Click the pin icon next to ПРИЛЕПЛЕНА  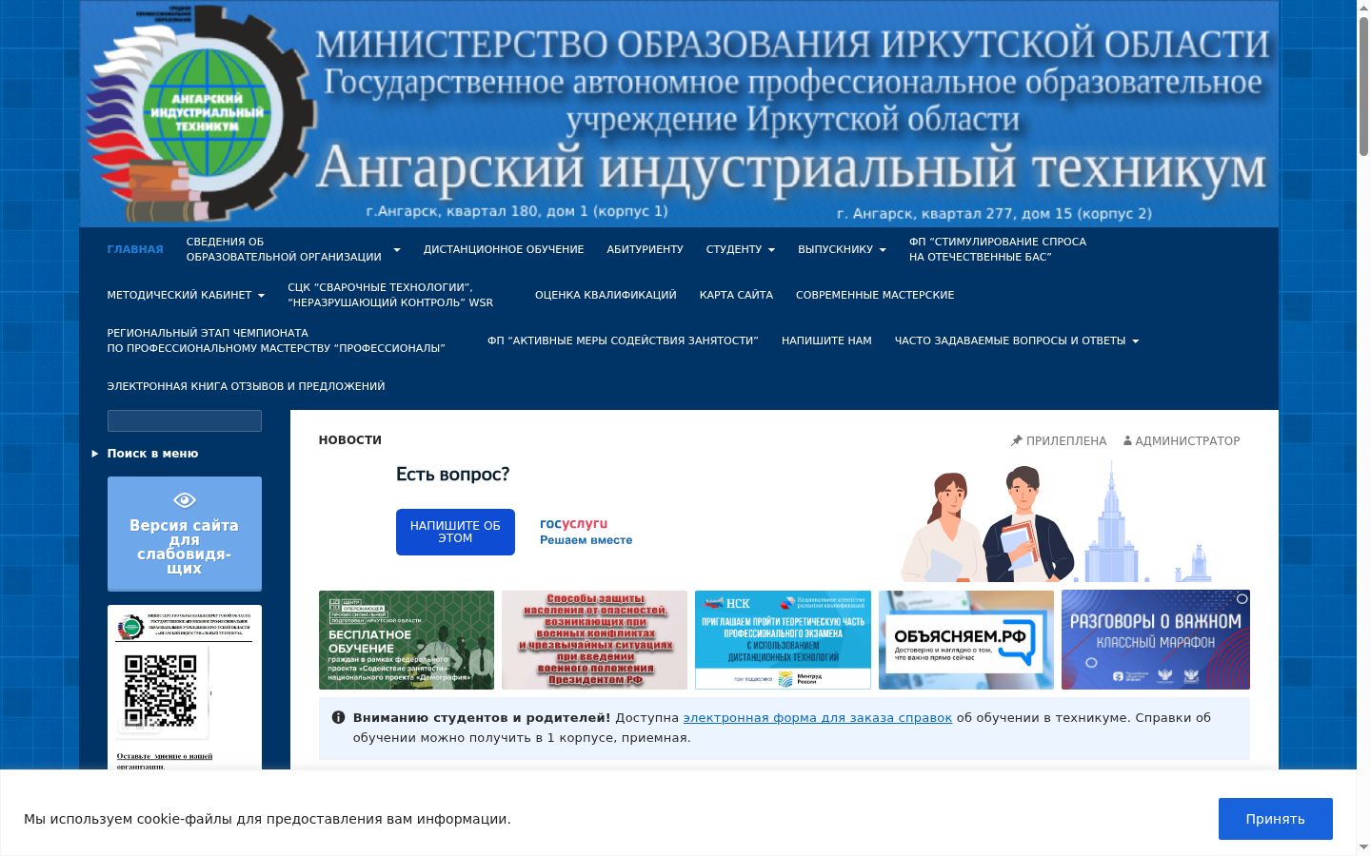click(1016, 440)
